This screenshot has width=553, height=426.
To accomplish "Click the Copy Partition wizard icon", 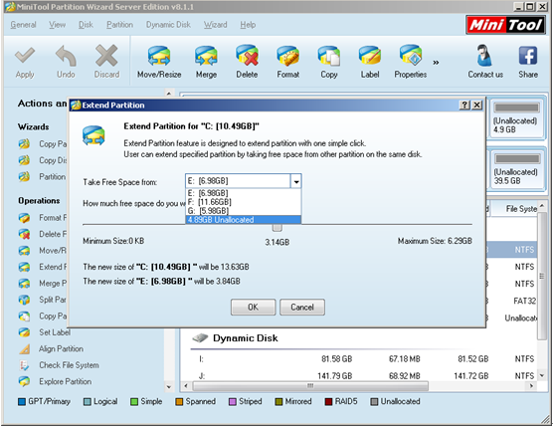I will click(x=24, y=144).
